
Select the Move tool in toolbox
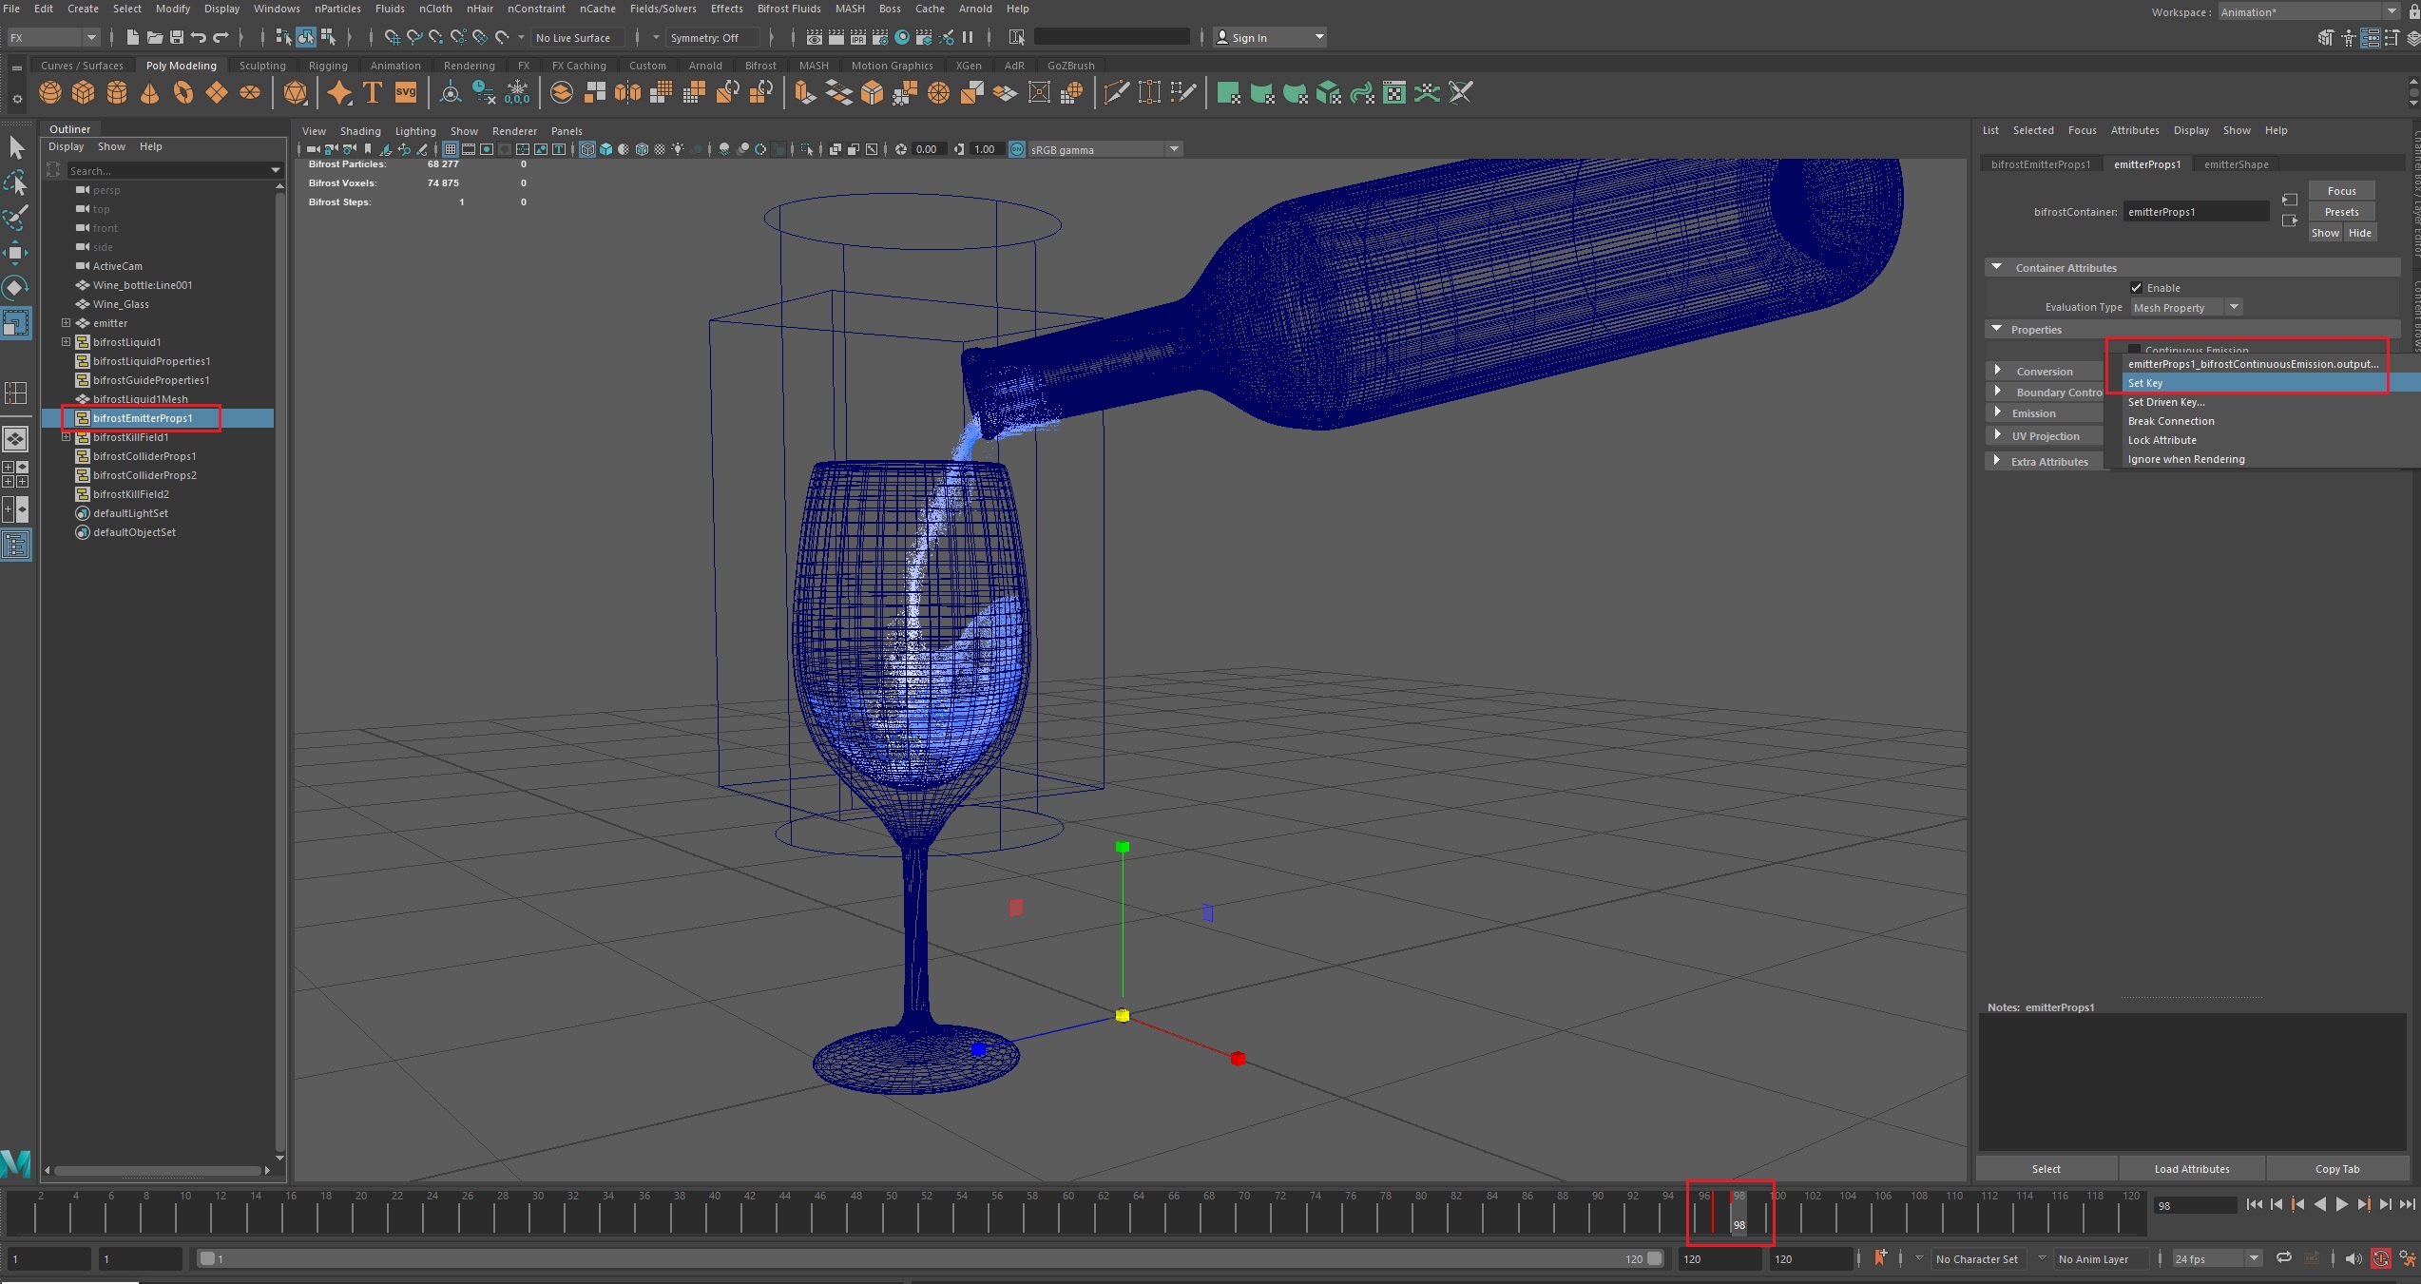coord(16,253)
